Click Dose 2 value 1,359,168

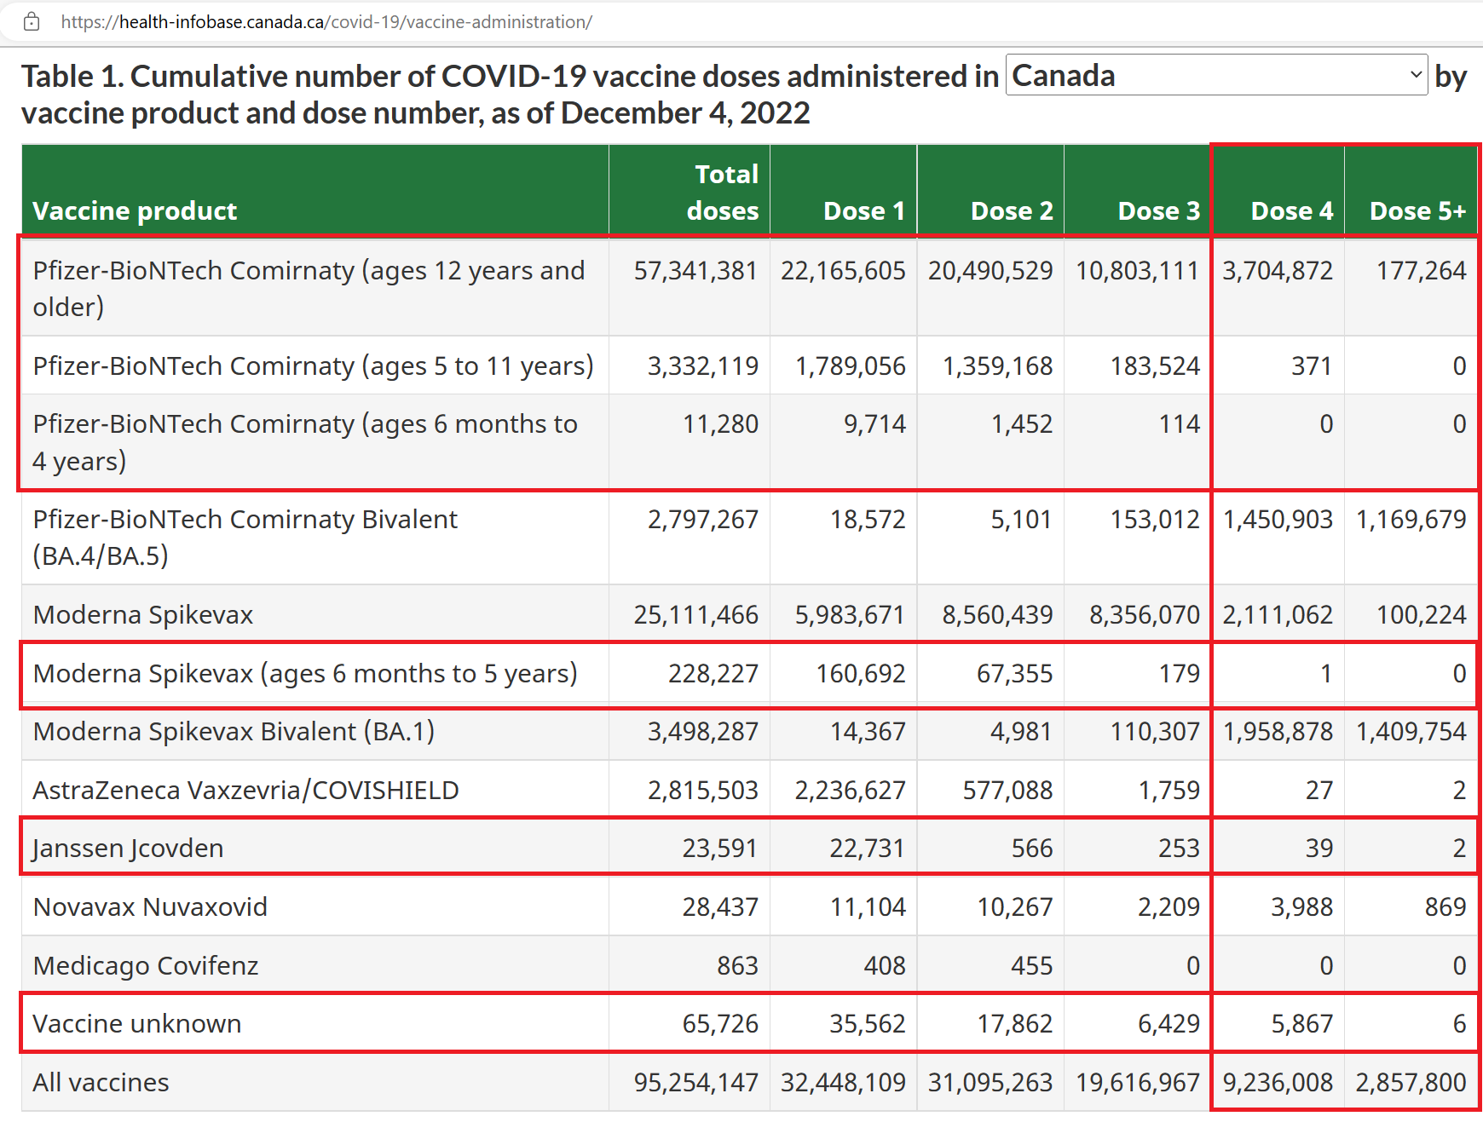click(998, 366)
